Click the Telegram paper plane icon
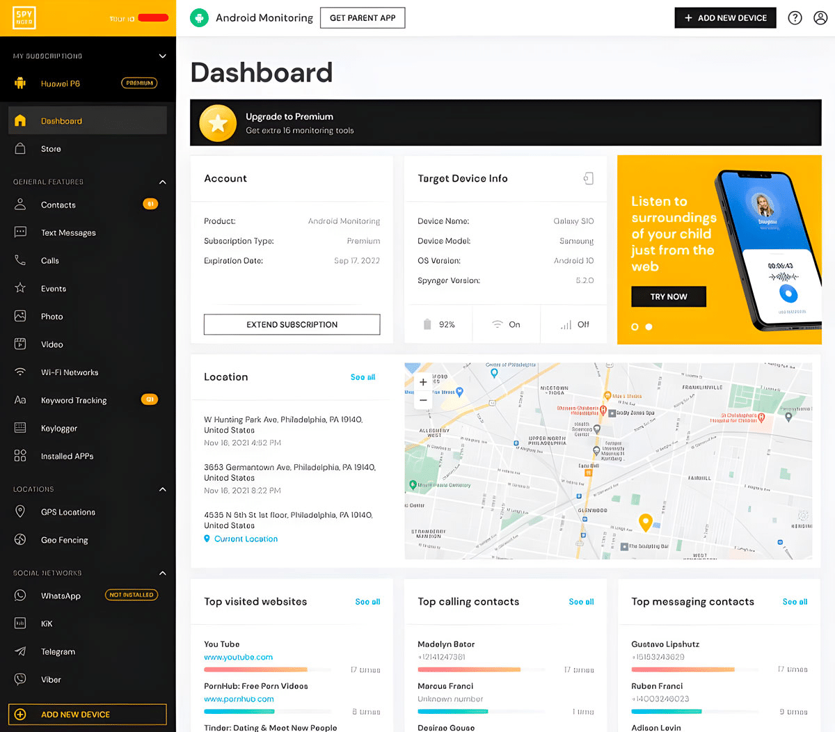This screenshot has height=732, width=835. click(x=20, y=651)
